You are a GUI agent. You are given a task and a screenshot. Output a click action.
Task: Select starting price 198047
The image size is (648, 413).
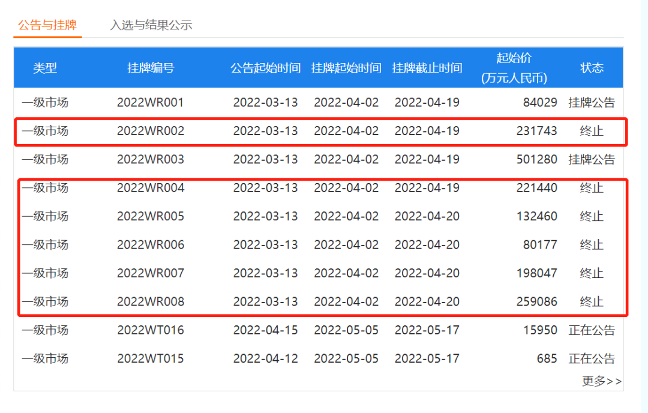(537, 273)
